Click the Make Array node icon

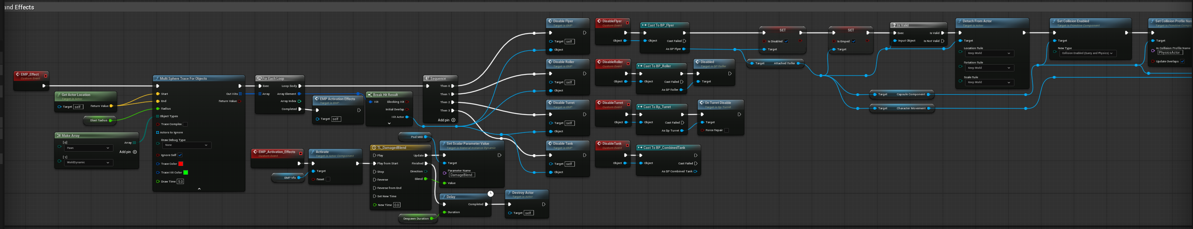tap(59, 136)
